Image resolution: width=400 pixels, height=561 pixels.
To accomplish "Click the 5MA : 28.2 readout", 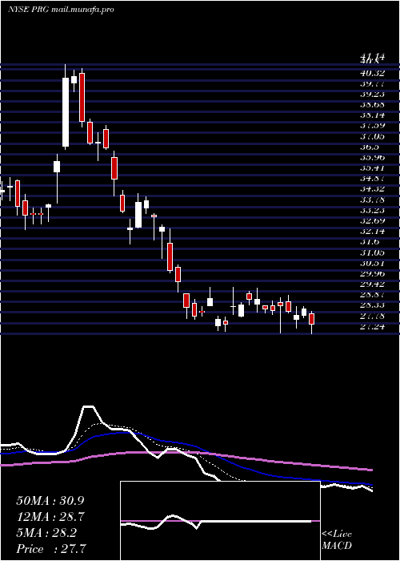I will point(46,532).
